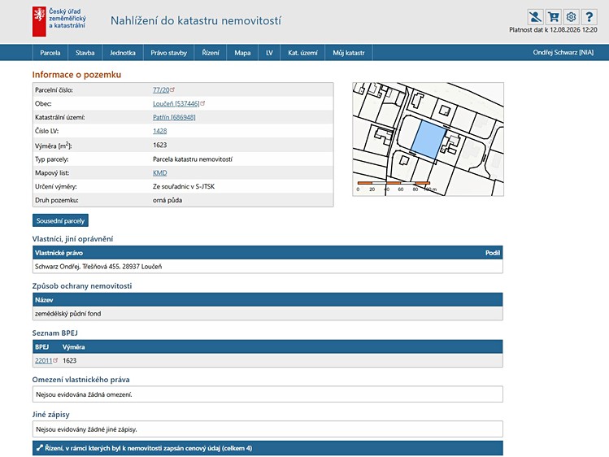Click the Vlastnické právo column header
The width and height of the screenshot is (609, 457).
tap(59, 253)
